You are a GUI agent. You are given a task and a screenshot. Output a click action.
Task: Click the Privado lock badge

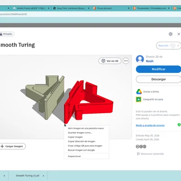(7, 34)
